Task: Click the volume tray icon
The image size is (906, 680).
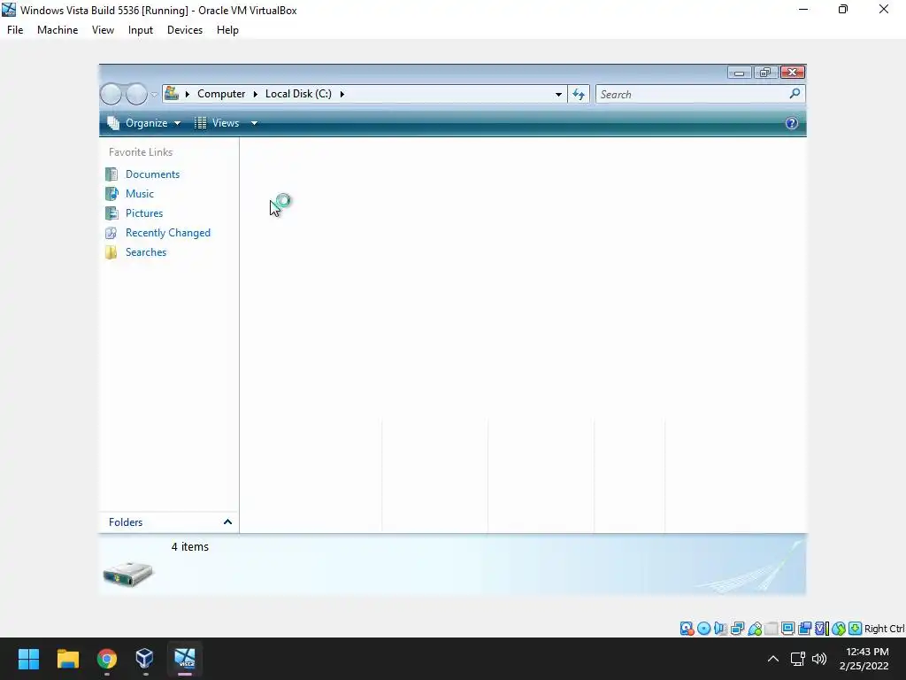Action: (x=819, y=659)
